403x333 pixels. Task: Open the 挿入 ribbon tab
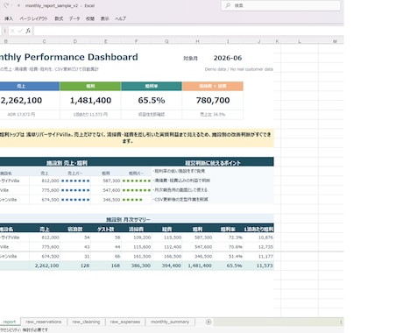point(9,18)
